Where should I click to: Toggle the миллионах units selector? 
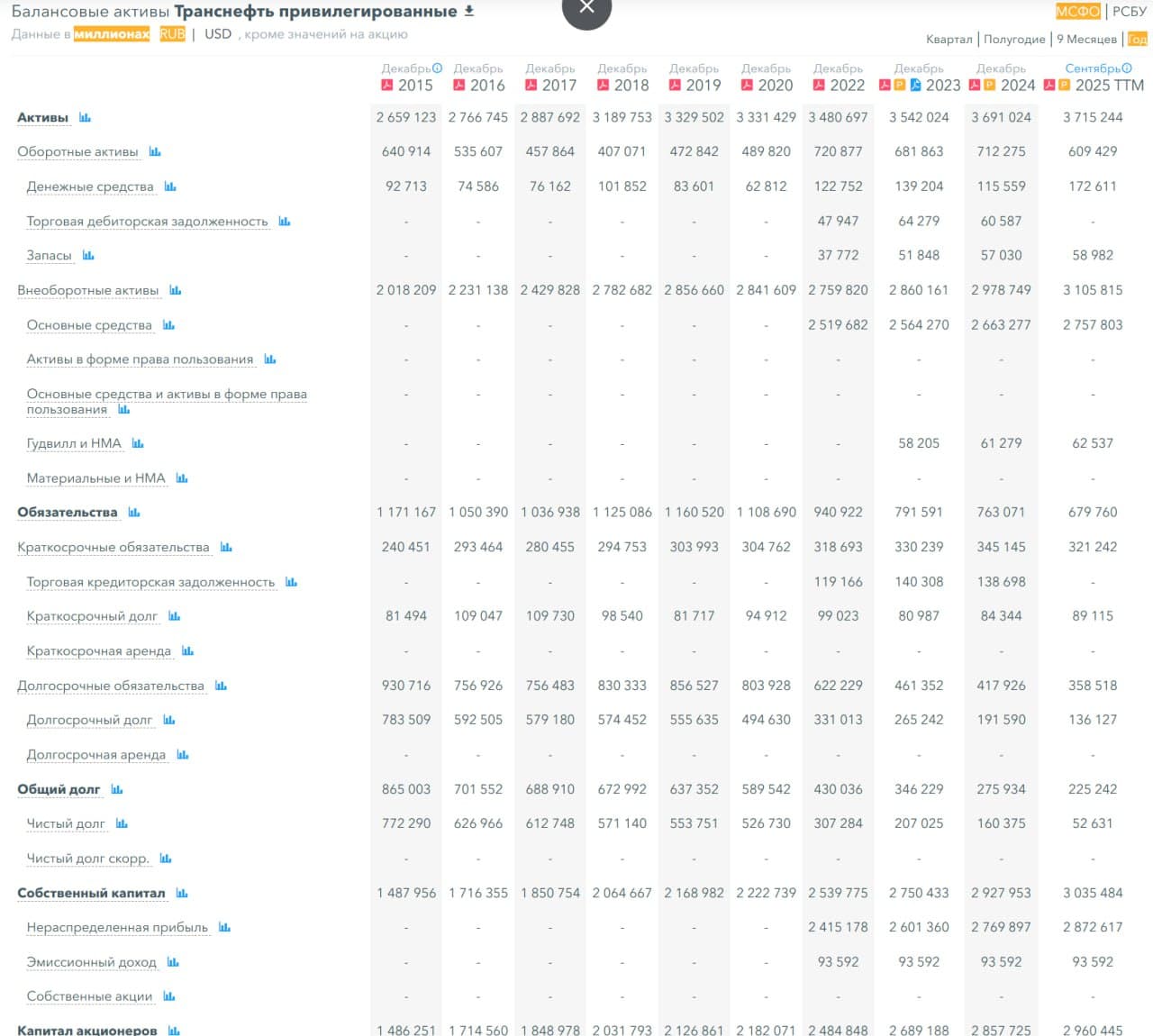click(x=112, y=34)
